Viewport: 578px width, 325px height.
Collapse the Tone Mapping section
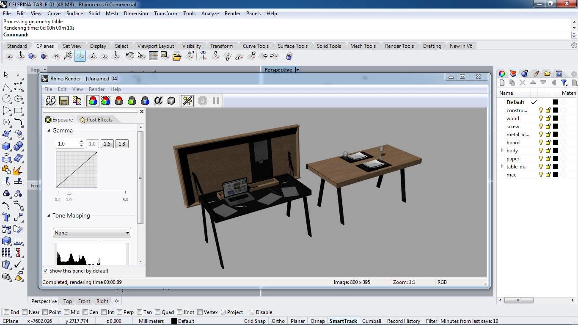[x=49, y=216]
